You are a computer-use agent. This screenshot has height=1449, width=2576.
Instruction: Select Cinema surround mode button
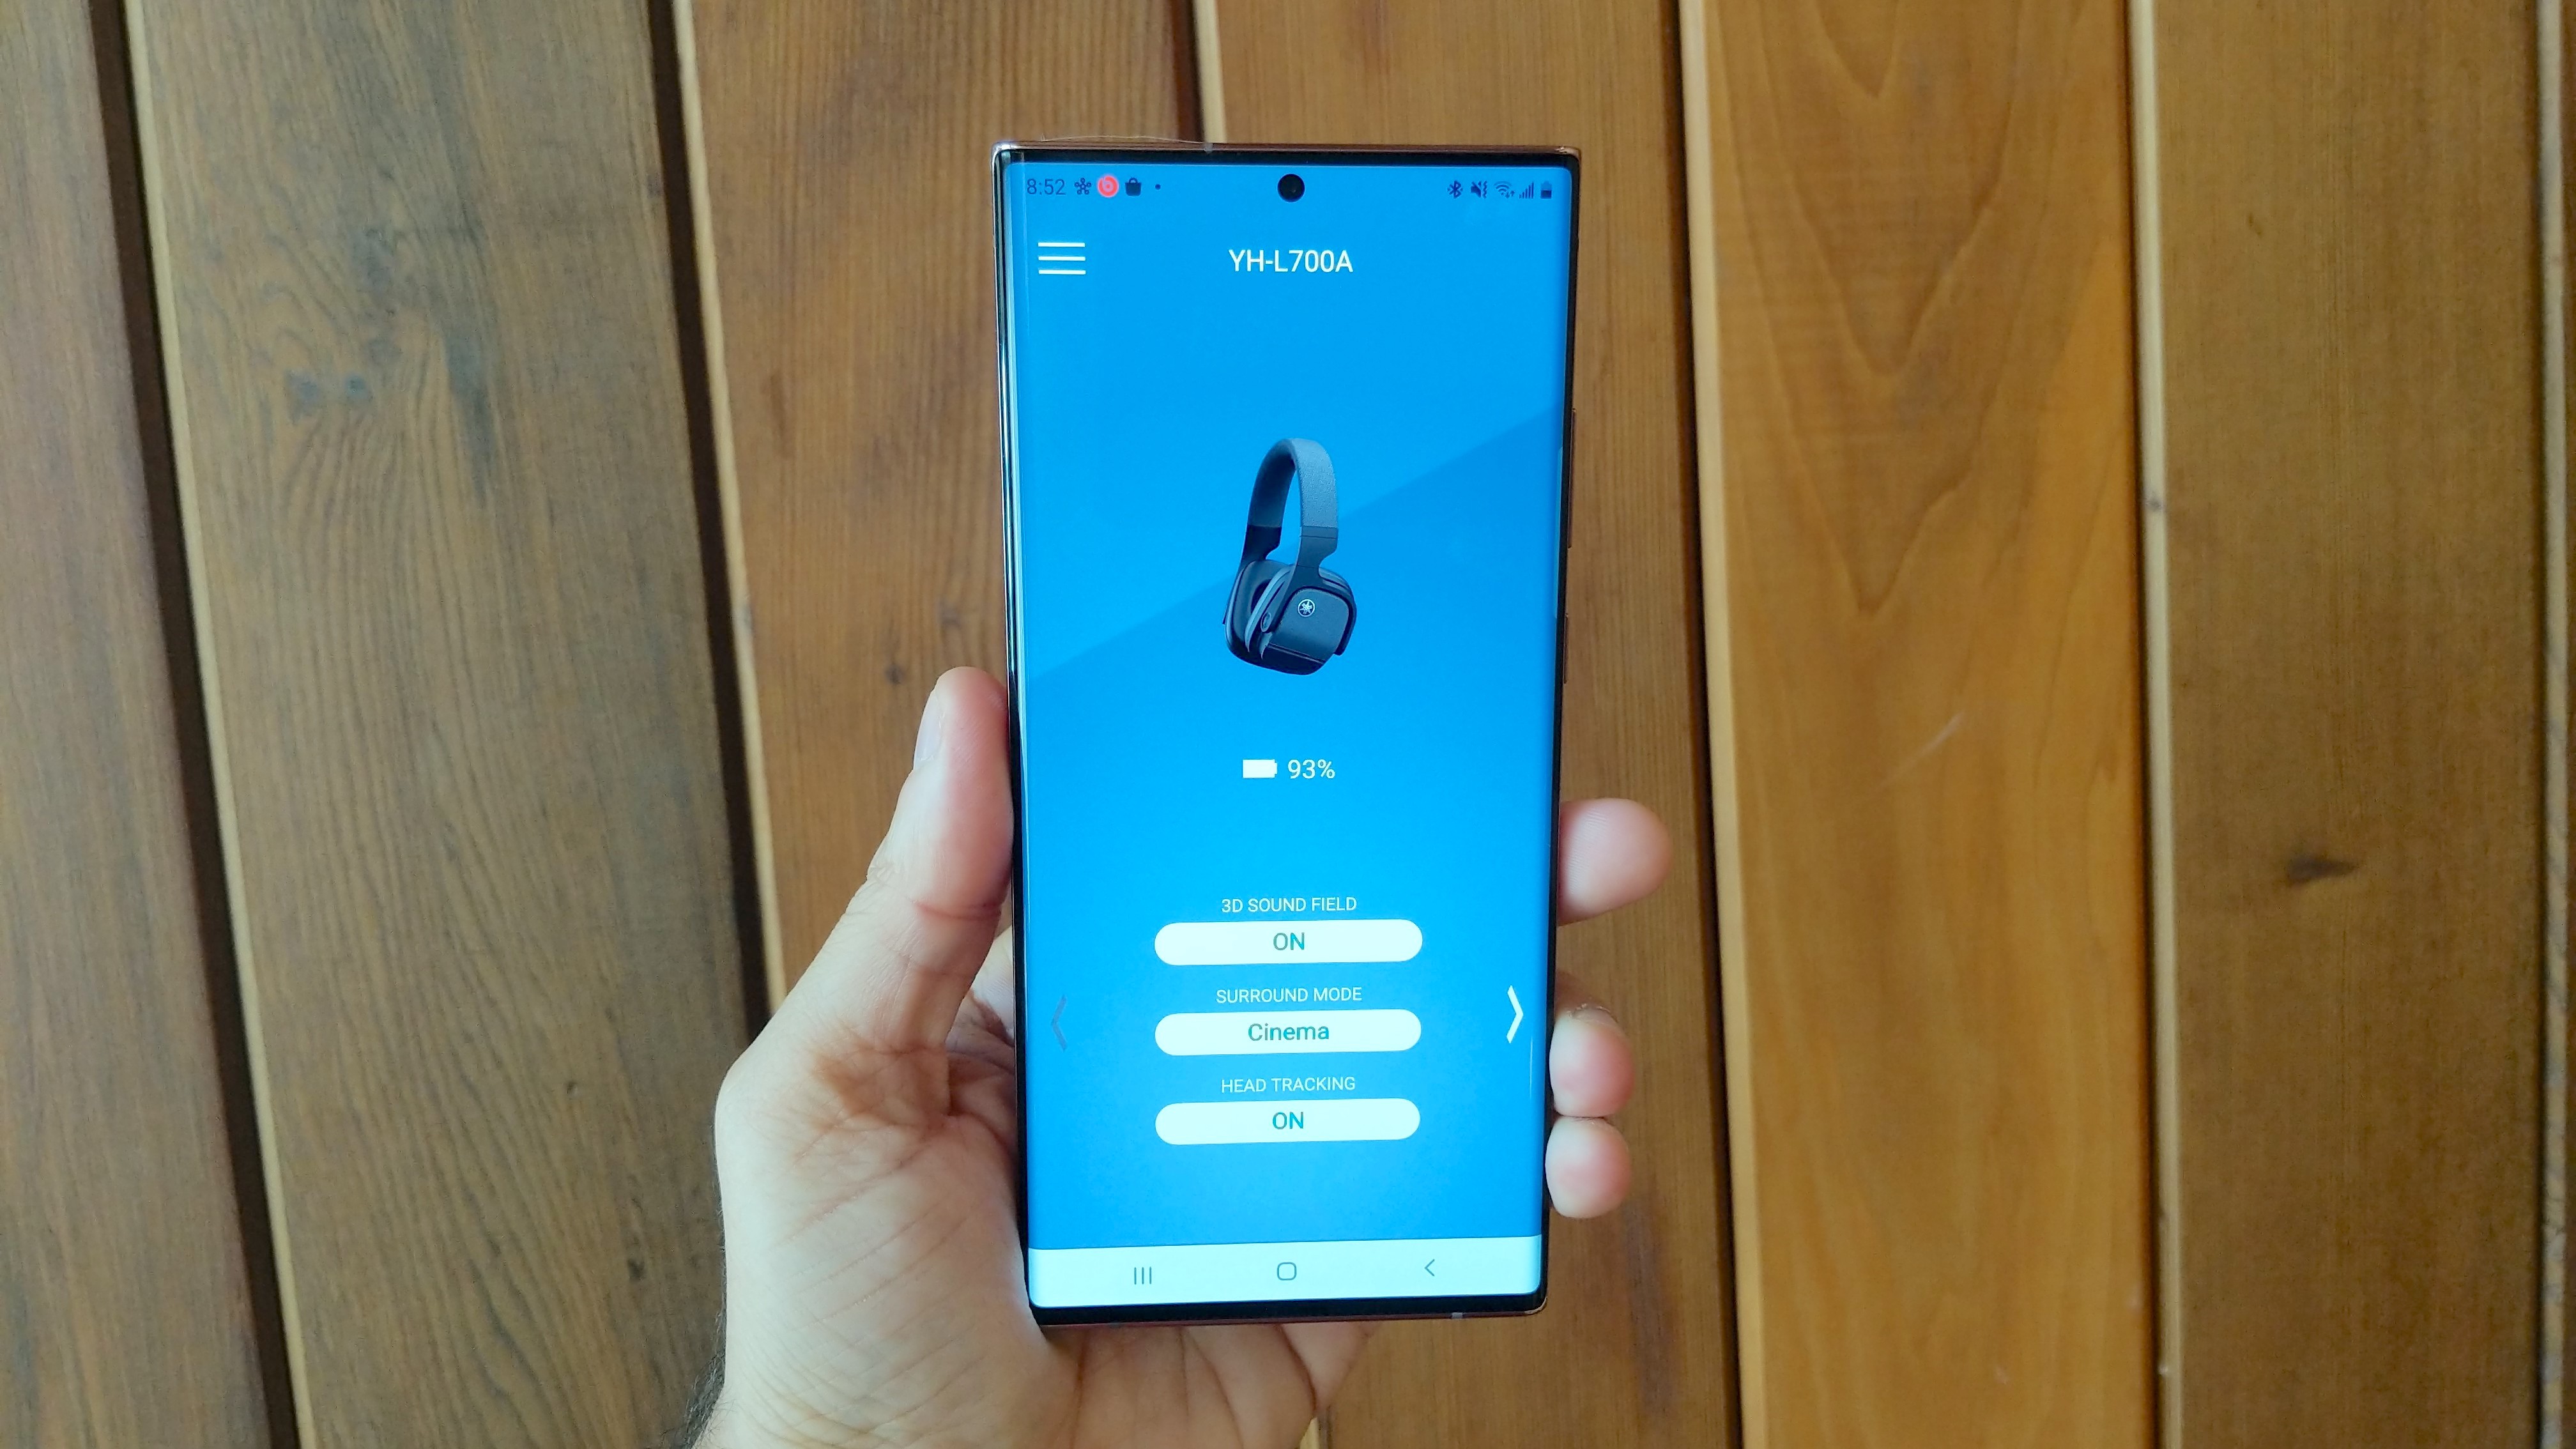tap(1288, 1030)
